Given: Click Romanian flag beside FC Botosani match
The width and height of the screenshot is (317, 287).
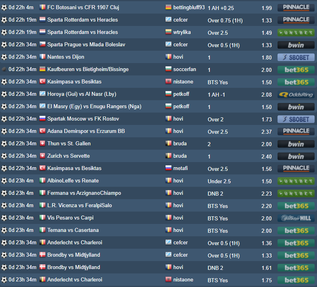Looking at the screenshot, I should coord(42,7).
